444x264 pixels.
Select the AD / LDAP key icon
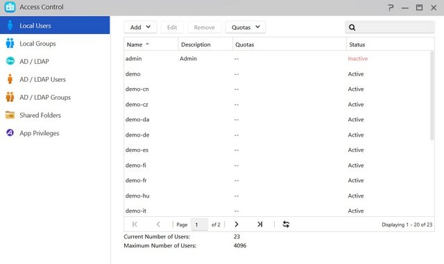10,61
